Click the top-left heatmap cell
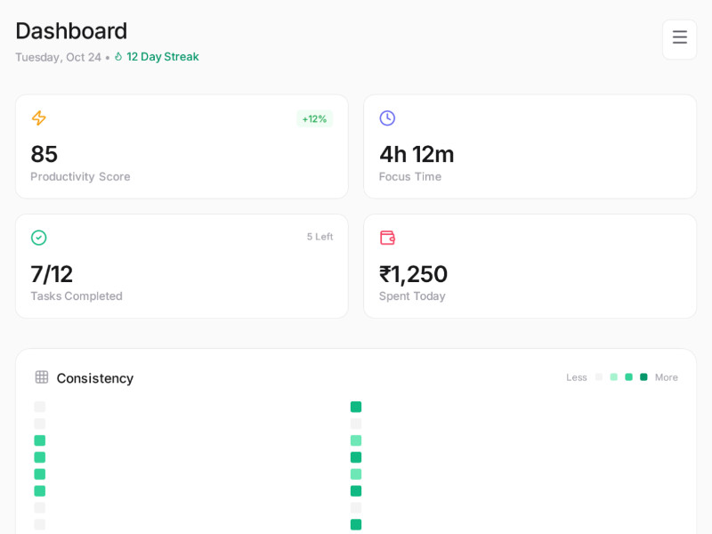Viewport: 712px width, 534px height. 40,407
